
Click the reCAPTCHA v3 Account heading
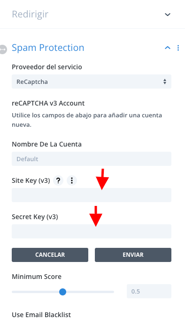click(x=48, y=103)
